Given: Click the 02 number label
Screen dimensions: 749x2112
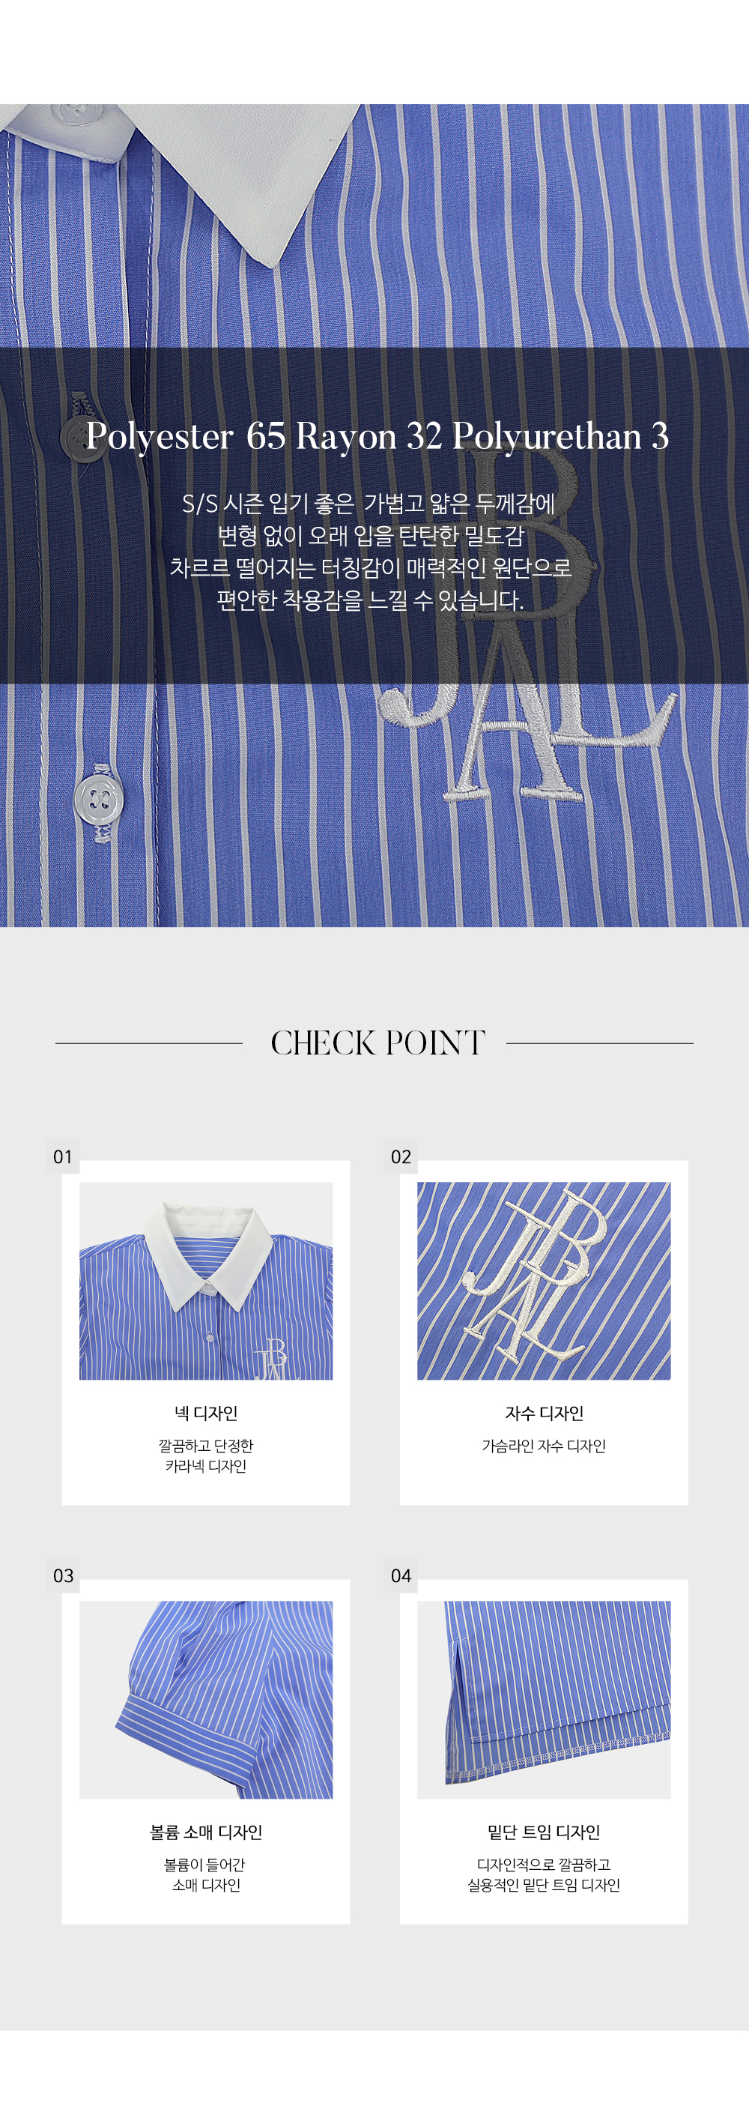Looking at the screenshot, I should click(401, 1157).
